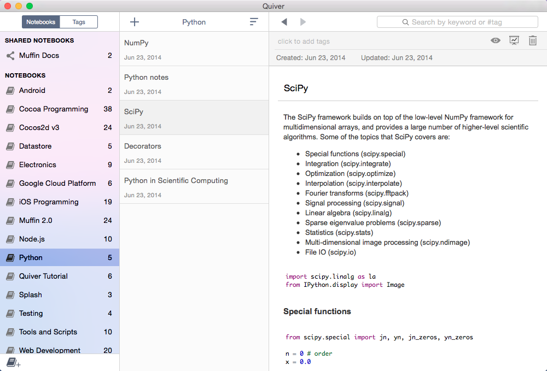The image size is (547, 371).
Task: Go forward with the right arrow
Action: [x=303, y=22]
